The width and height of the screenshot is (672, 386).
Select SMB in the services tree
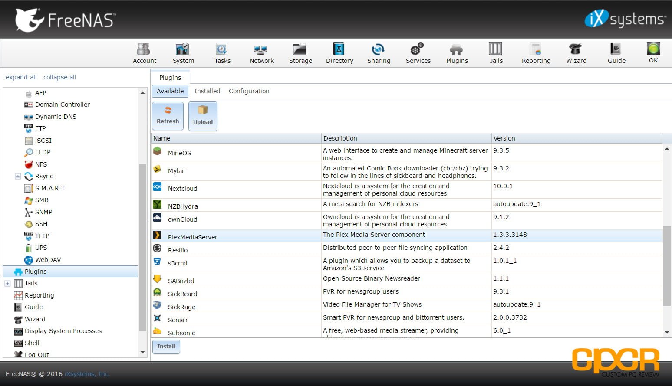42,200
